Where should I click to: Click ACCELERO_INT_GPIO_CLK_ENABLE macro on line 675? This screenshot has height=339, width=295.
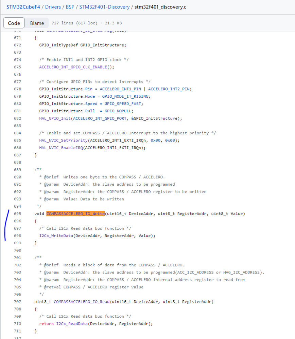click(x=73, y=67)
